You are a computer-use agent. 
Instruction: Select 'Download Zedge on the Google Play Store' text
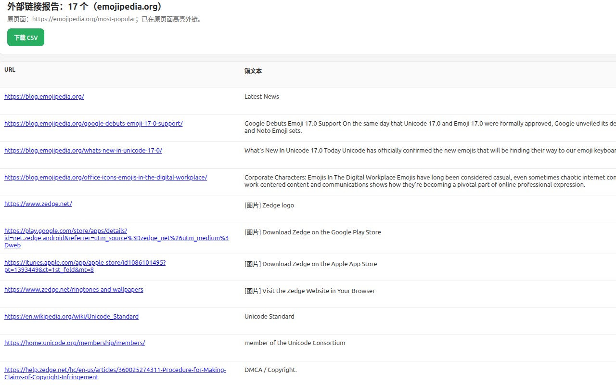coord(321,232)
